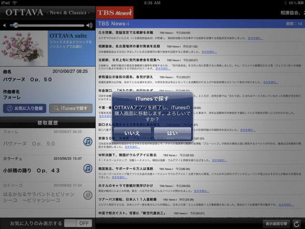Select headline 参院選公示後初の週末、各党が訴え
Viewport: 305px width, 229px height.
[126, 77]
